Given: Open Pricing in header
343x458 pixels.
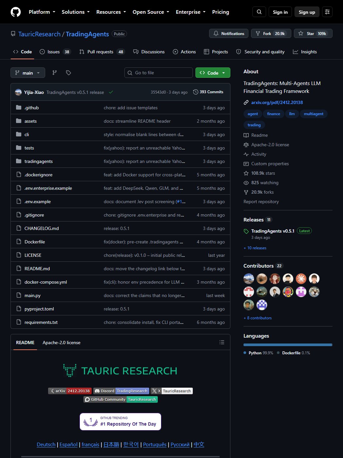Looking at the screenshot, I should tap(221, 12).
